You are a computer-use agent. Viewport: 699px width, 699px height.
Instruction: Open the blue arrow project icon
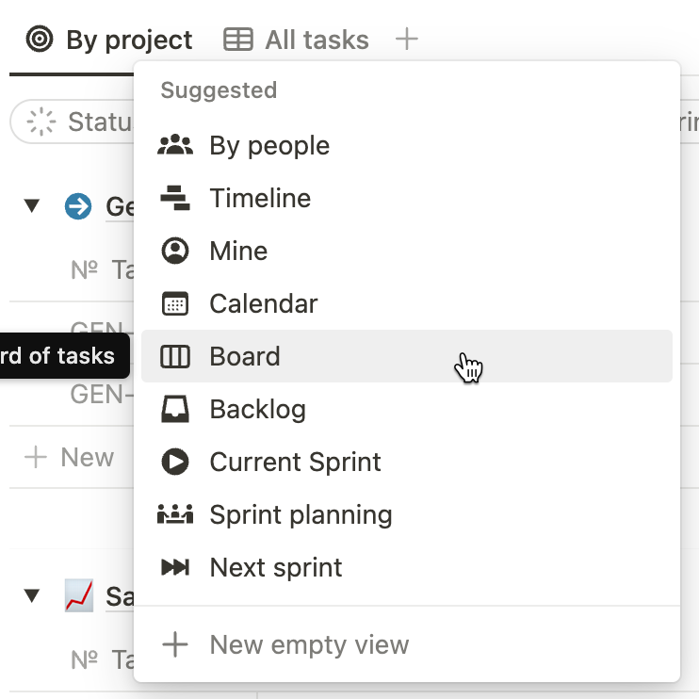coord(78,206)
